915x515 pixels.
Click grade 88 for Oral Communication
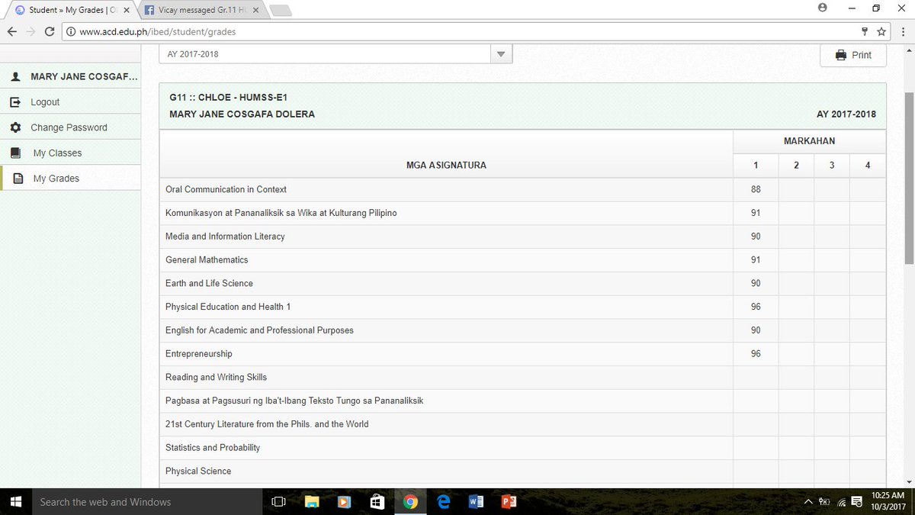point(756,189)
